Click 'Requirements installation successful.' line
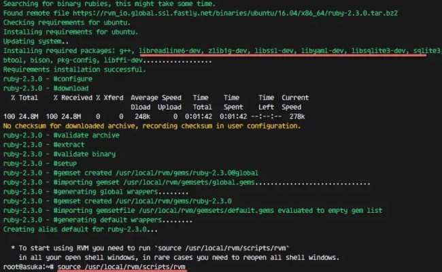442x272 pixels. (x=74, y=69)
